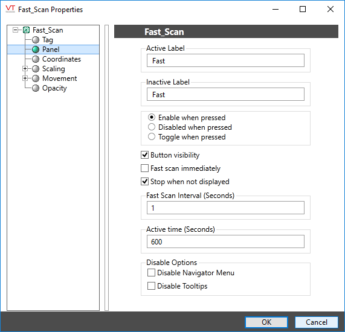The image size is (345, 332).
Task: Click the green Fast_Scan root node icon
Action: [27, 30]
